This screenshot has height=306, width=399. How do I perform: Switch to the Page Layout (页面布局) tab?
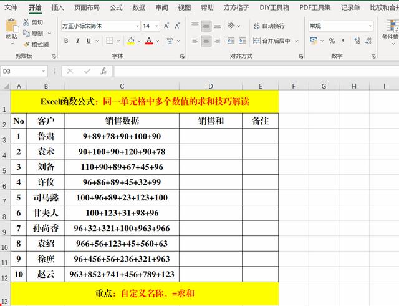tap(87, 7)
